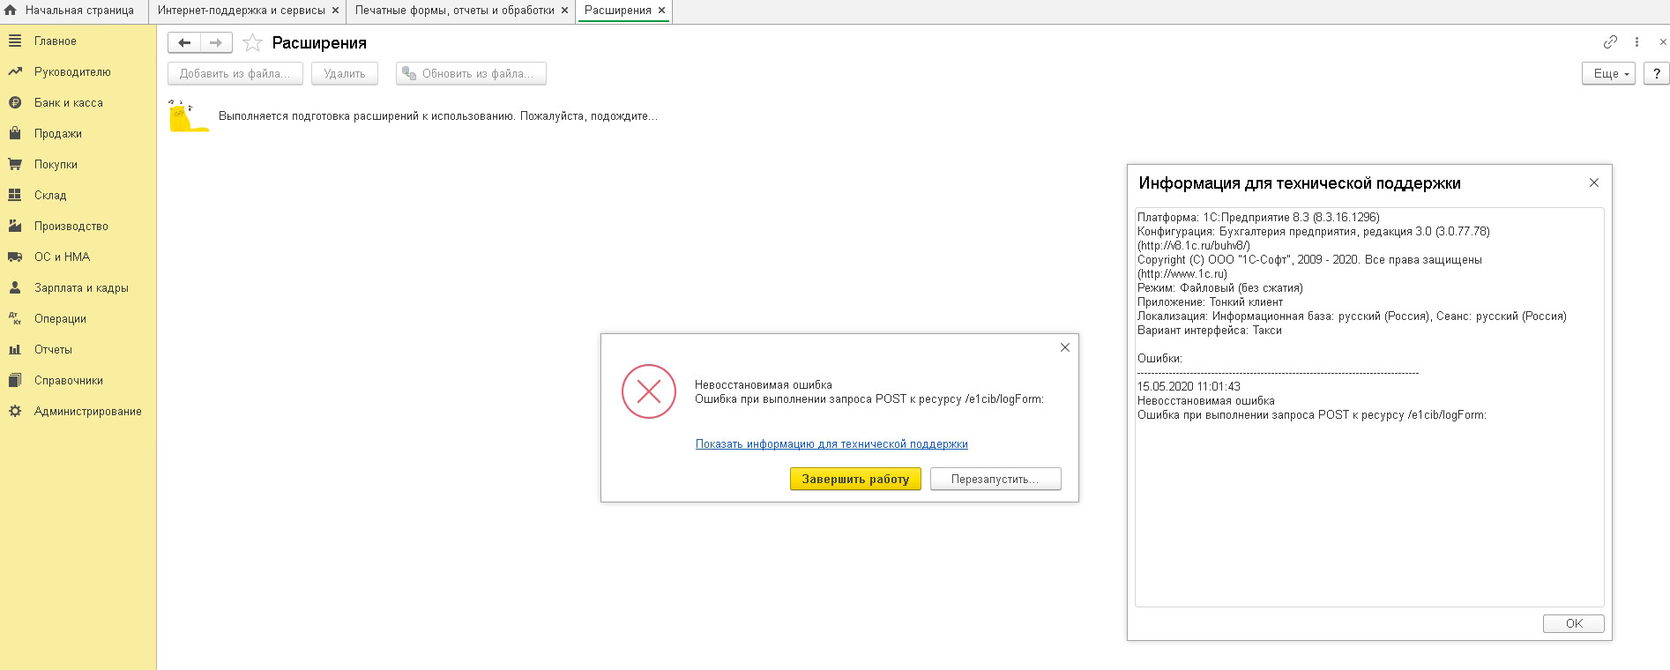
Task: Close the Информация для технической поддержки window
Action: pos(1594,182)
